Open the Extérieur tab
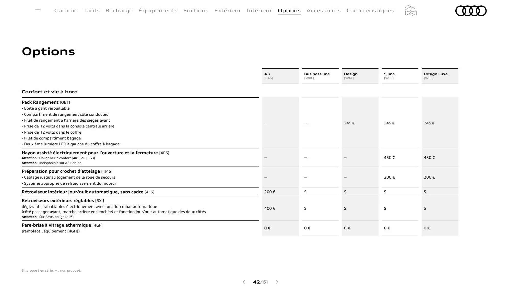Image resolution: width=521 pixels, height=293 pixels. click(x=228, y=10)
